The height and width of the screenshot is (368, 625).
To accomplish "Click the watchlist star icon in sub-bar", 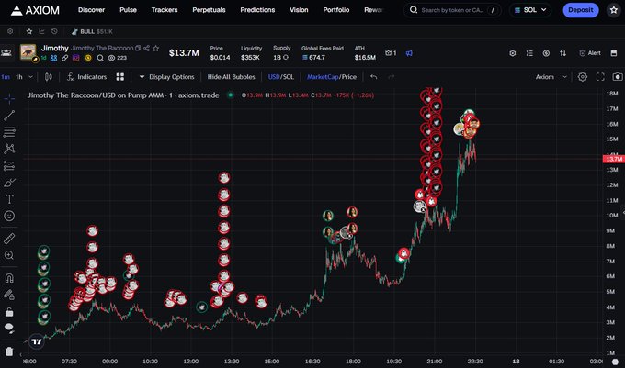I will [x=29, y=31].
